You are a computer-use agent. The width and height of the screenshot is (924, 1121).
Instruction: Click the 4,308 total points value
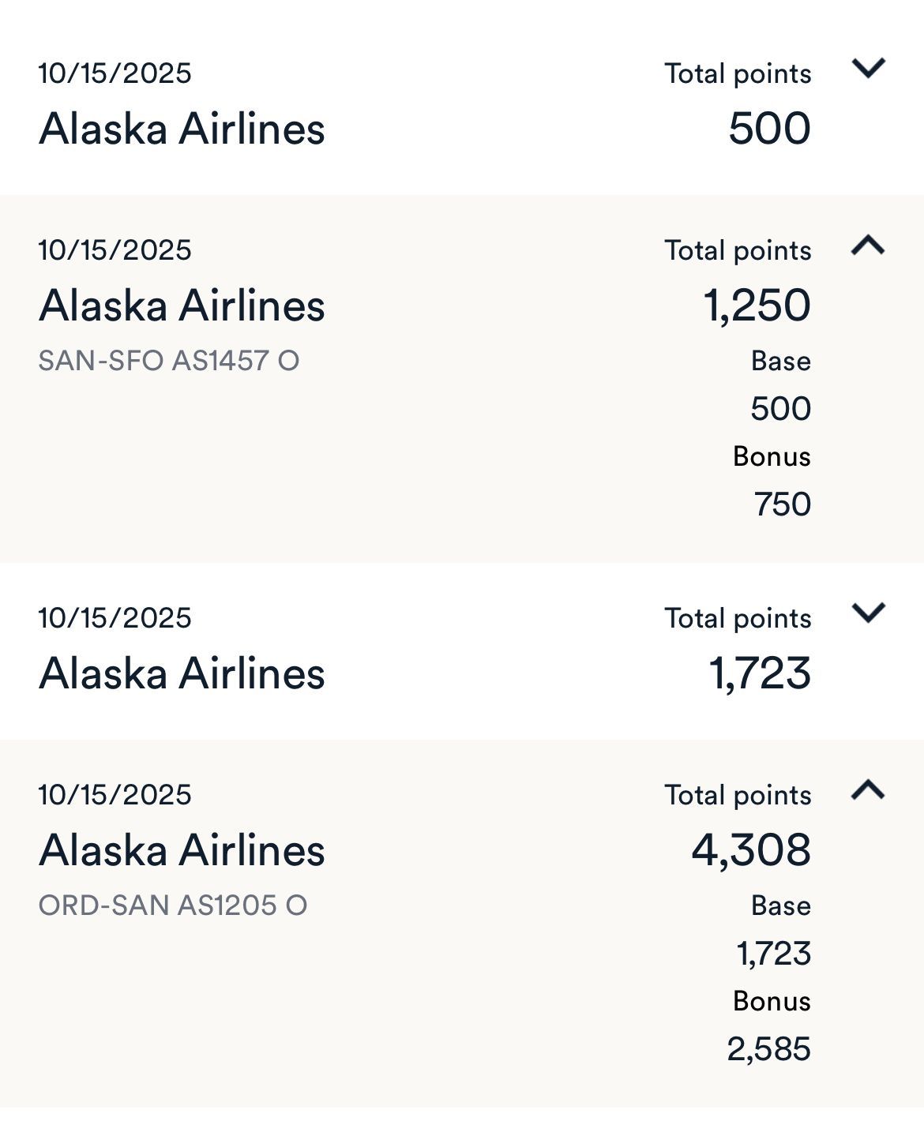click(x=751, y=850)
